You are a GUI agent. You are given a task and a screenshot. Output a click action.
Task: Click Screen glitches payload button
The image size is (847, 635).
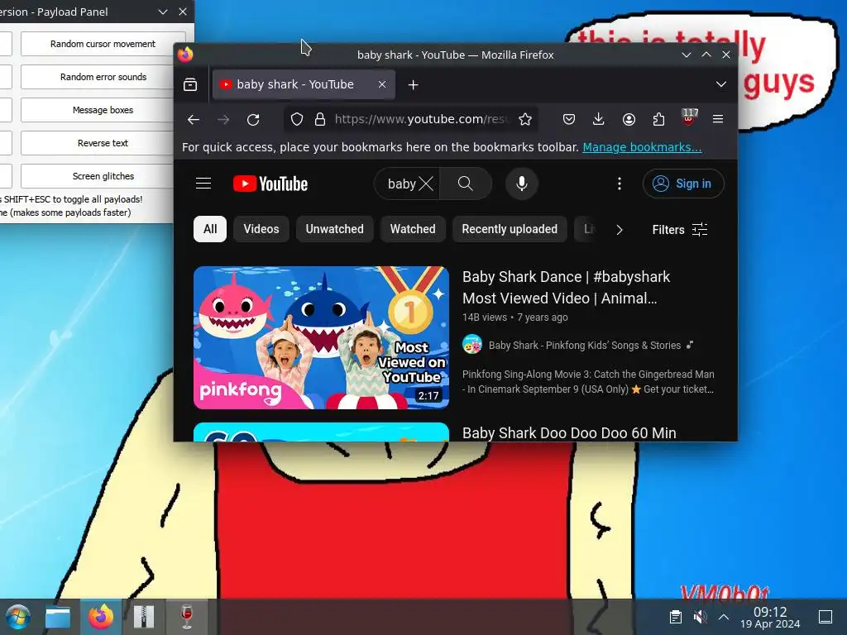pos(103,176)
